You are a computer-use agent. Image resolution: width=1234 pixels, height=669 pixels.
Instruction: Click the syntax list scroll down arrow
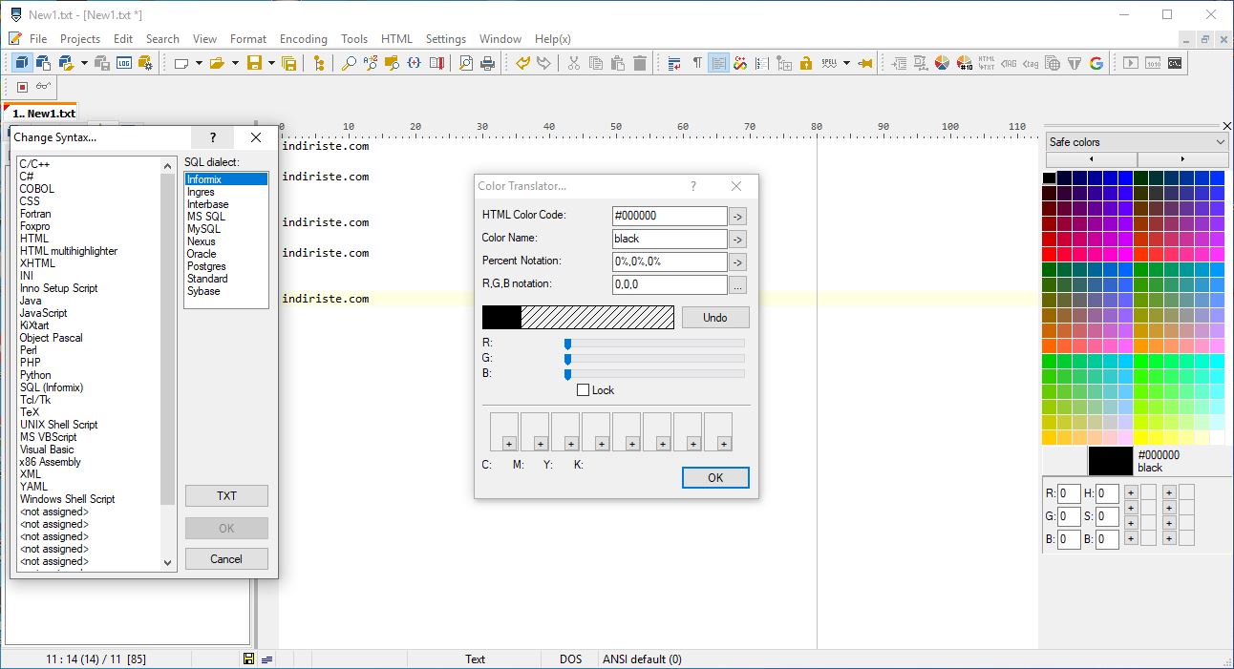click(169, 563)
